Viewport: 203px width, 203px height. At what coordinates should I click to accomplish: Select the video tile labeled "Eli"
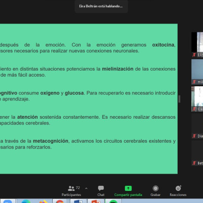(x=197, y=45)
